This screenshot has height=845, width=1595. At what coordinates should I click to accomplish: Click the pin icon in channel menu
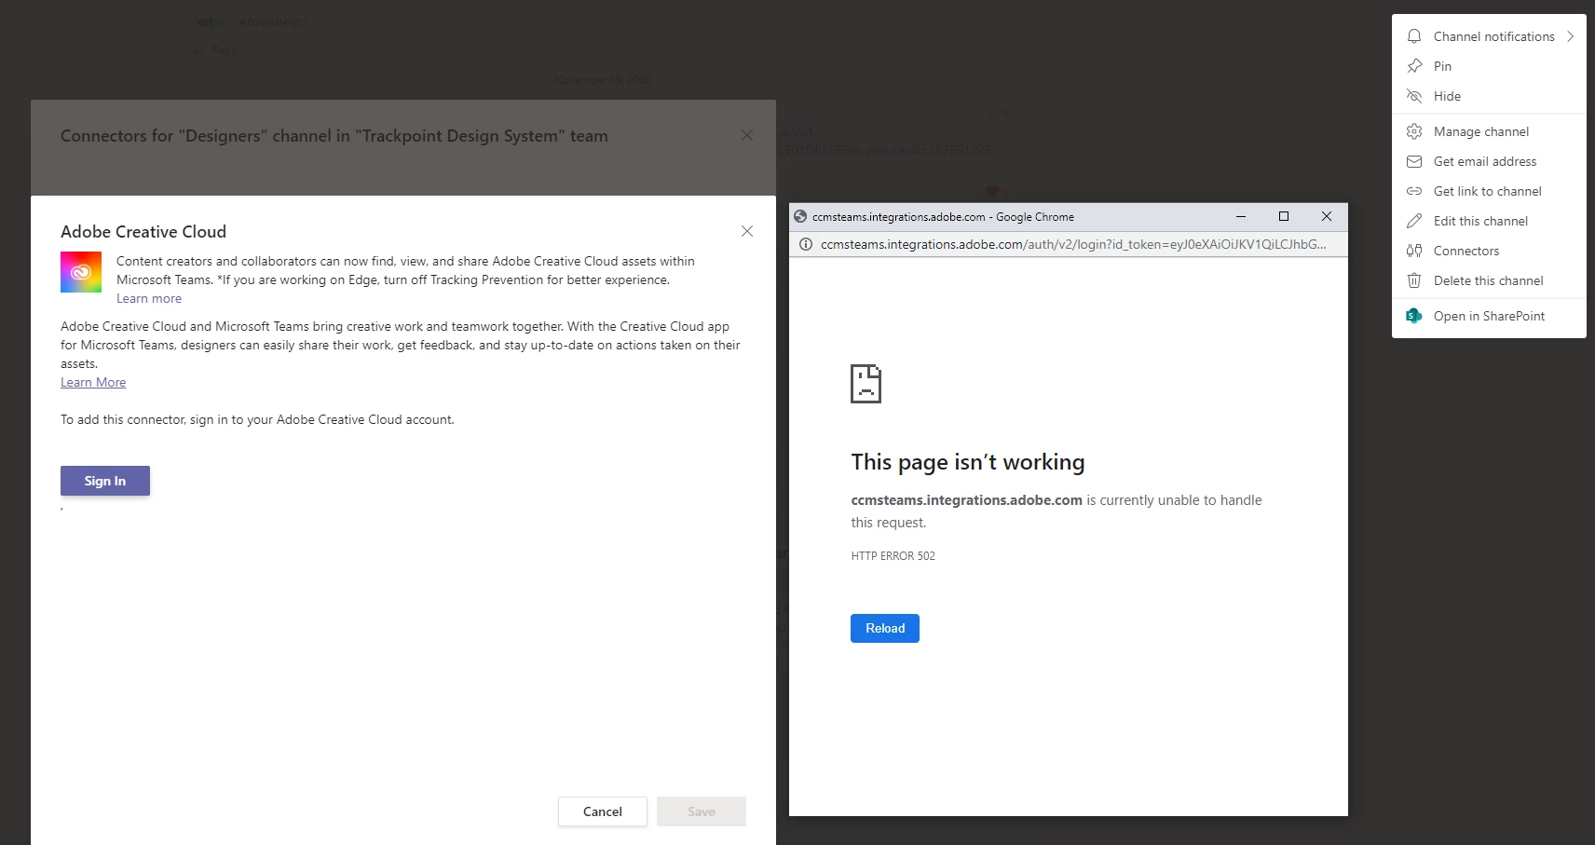(x=1414, y=66)
